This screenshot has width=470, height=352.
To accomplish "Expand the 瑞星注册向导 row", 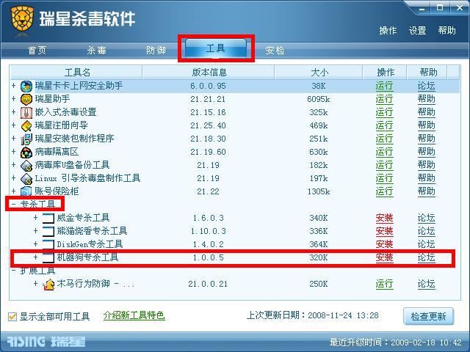I will click(13, 125).
